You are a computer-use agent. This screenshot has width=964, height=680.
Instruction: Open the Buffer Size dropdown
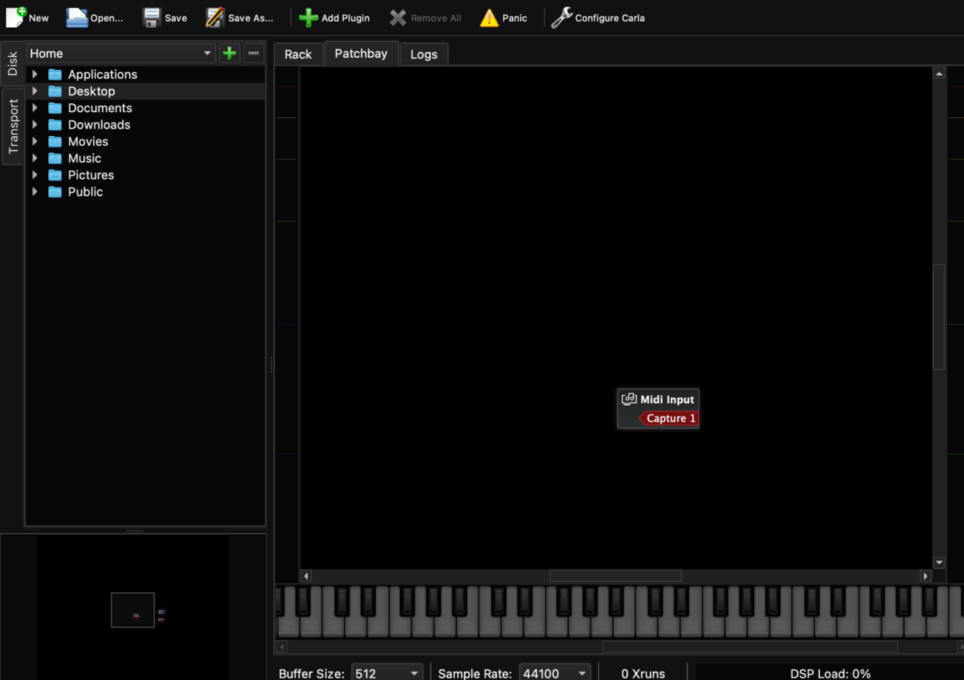[388, 673]
